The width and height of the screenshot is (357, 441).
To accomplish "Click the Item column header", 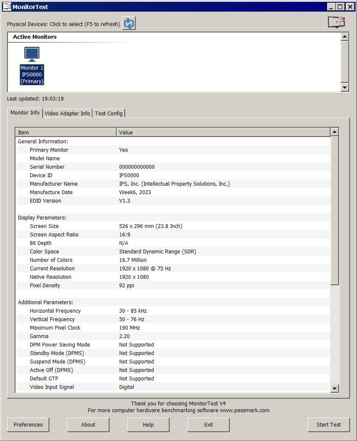I will [x=66, y=132].
